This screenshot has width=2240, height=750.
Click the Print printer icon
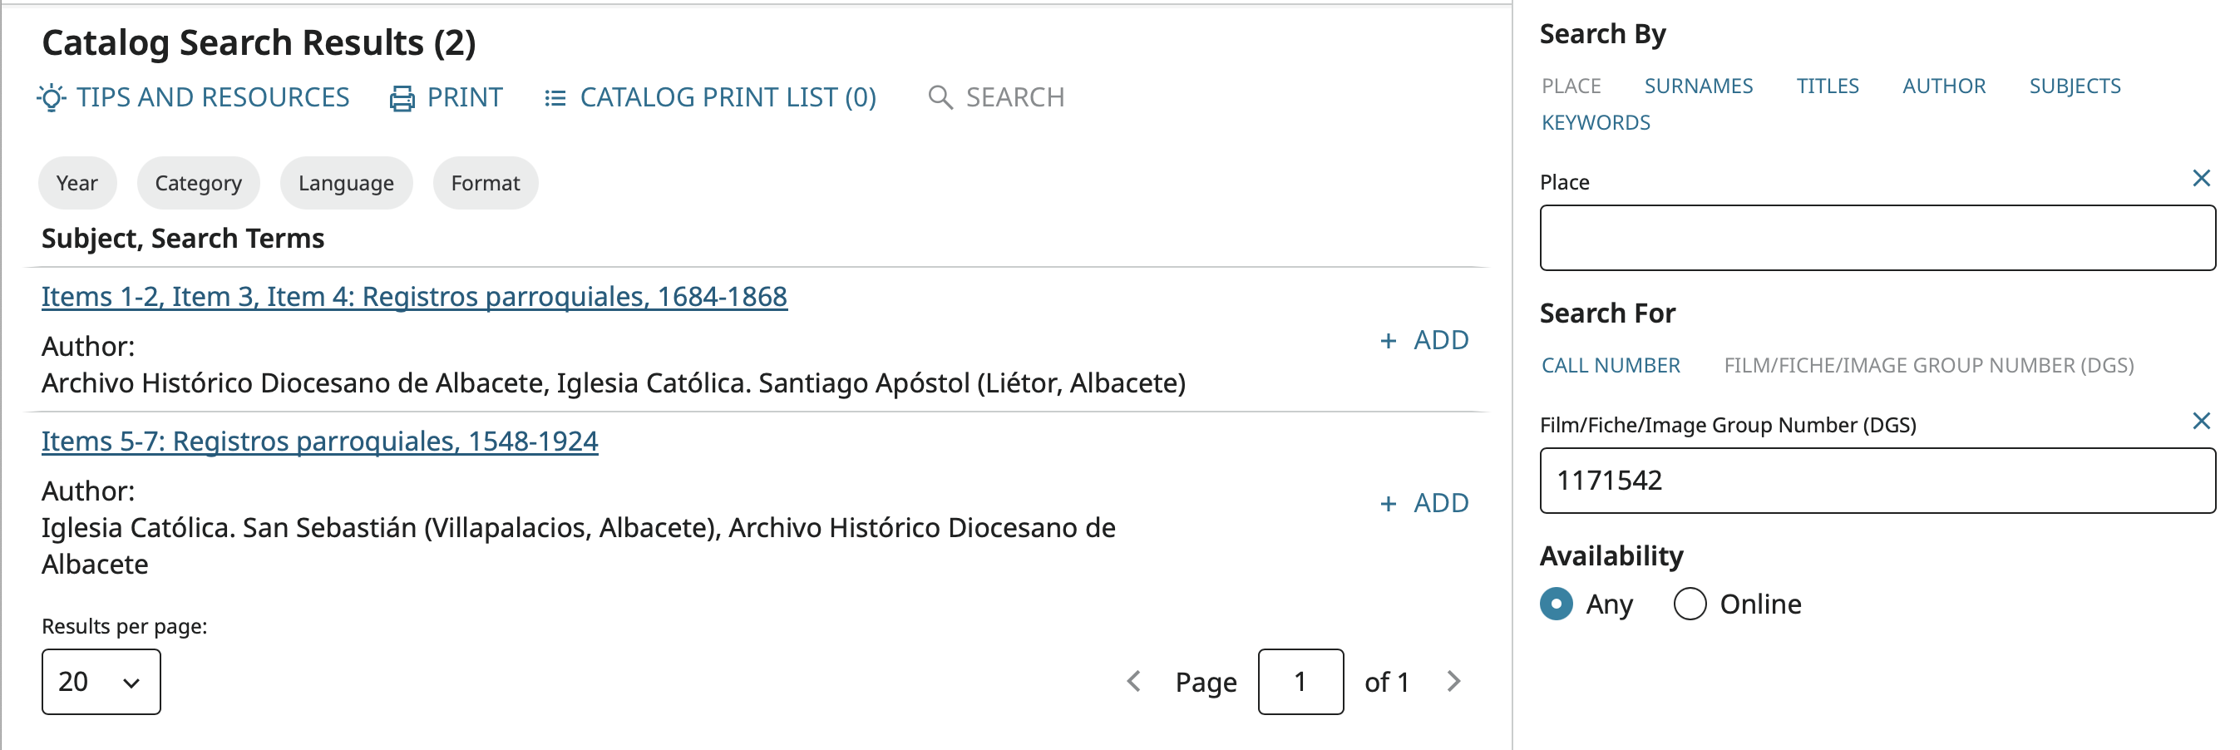point(402,98)
